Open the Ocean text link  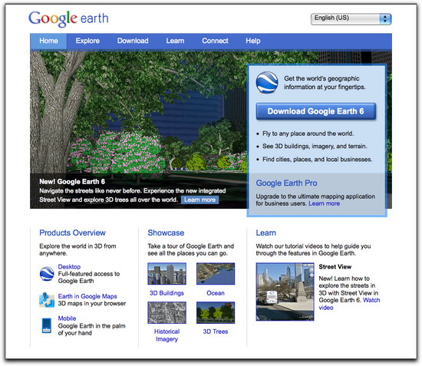point(216,293)
